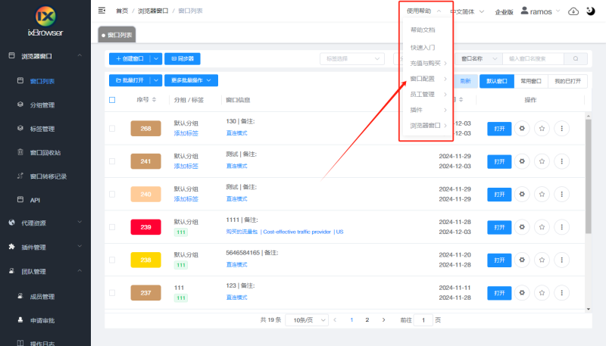Click 同步器 button

point(183,59)
